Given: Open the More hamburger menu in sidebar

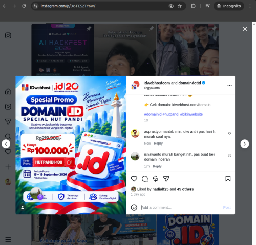Looking at the screenshot, I should (8, 239).
